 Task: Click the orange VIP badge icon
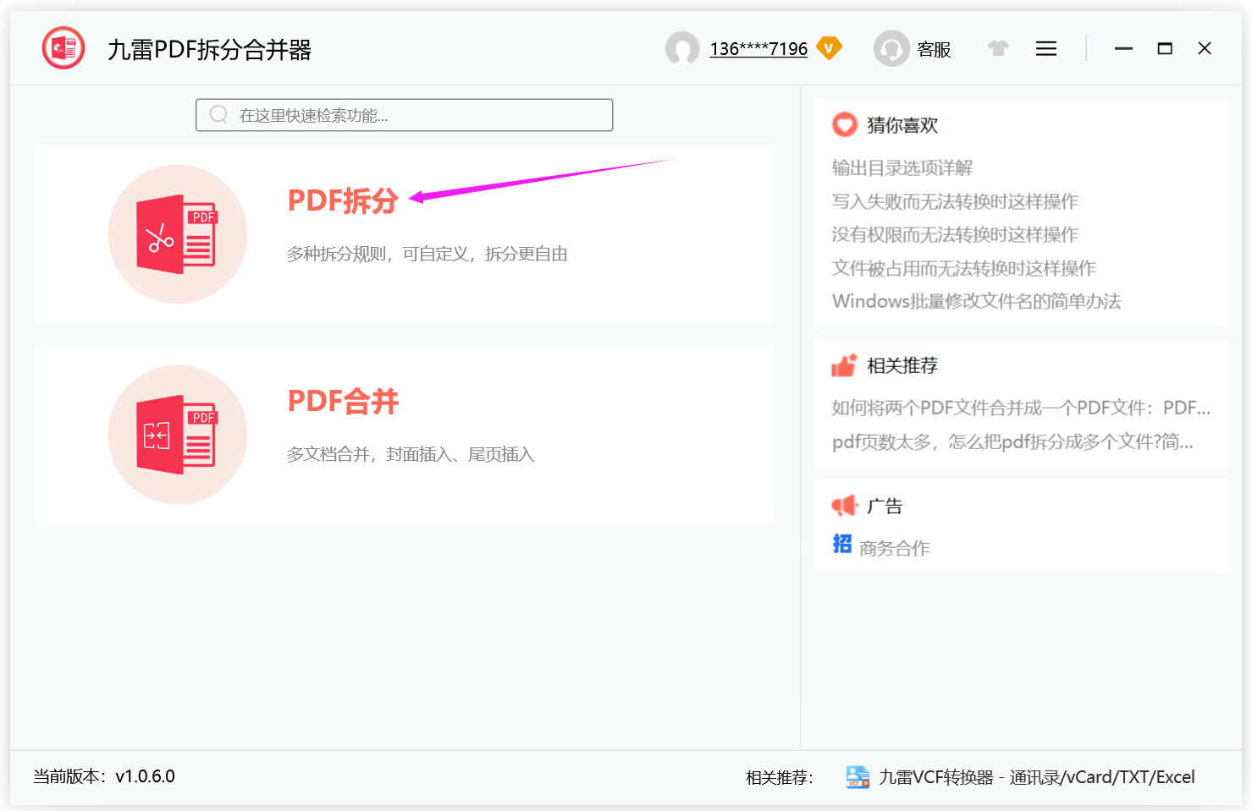coord(829,48)
